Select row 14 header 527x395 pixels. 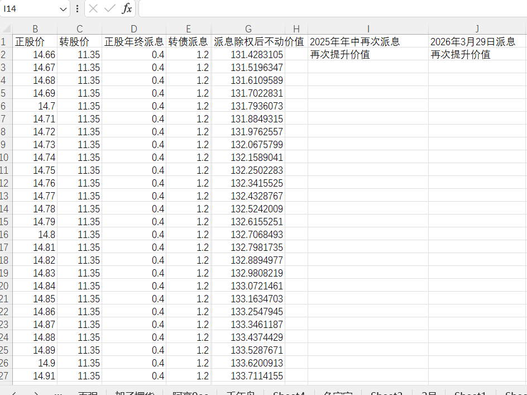4,209
